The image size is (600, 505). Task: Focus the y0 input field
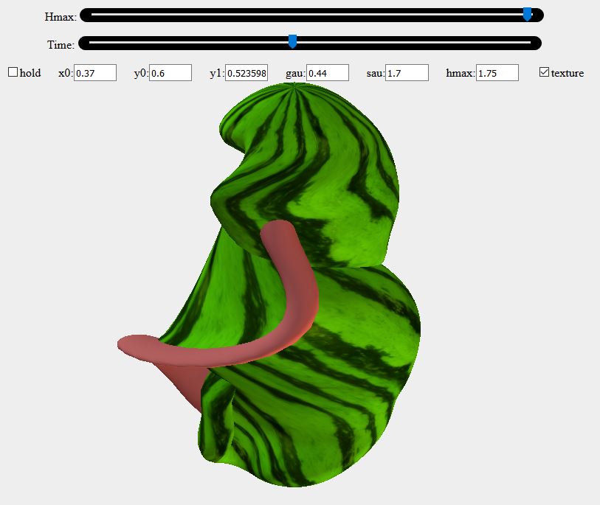tap(170, 72)
